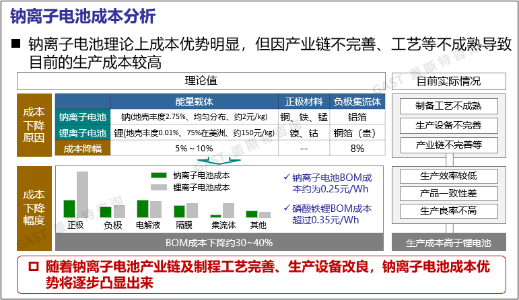Click the 生产成本高于锂电池 gray bar

448,242
